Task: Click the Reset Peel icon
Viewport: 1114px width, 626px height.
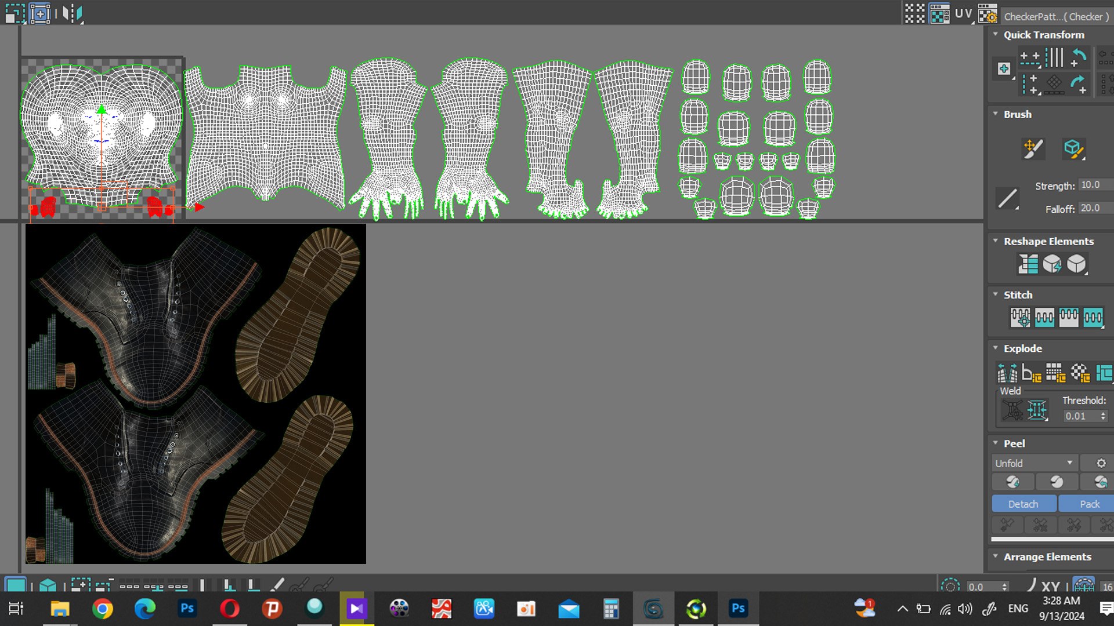Action: click(x=1099, y=482)
